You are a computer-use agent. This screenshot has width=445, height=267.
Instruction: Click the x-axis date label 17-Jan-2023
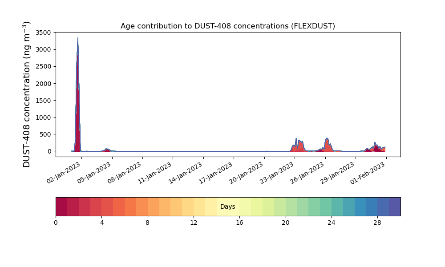(216, 172)
